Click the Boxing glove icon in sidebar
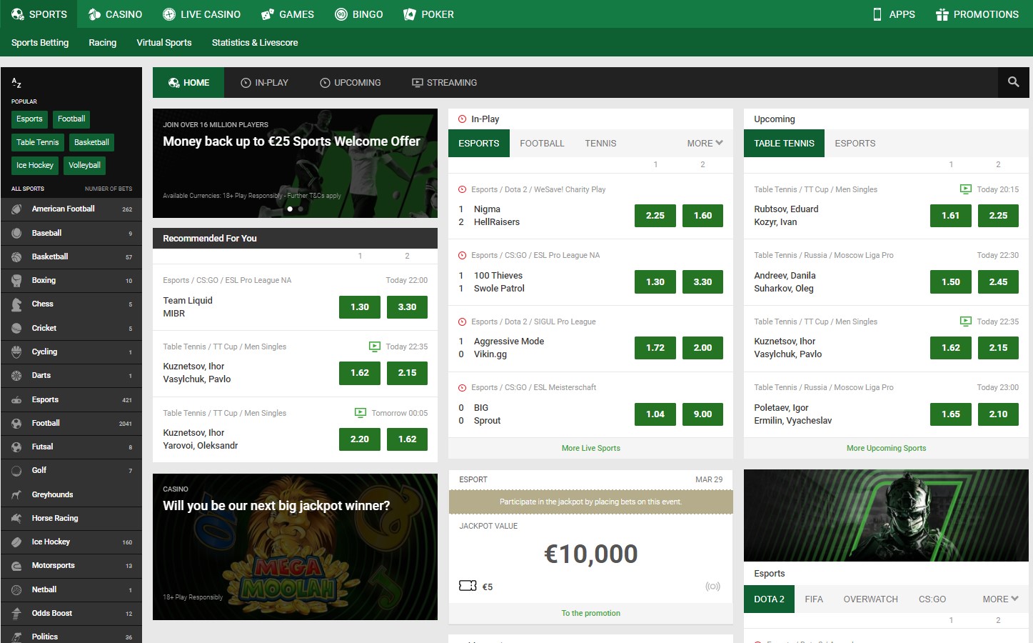1033x643 pixels. coord(16,281)
